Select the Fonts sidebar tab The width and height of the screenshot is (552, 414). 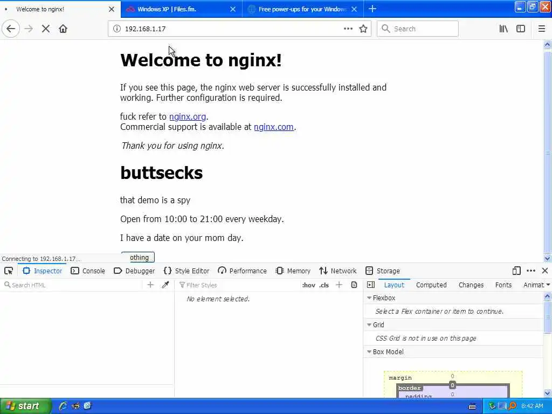tap(503, 285)
